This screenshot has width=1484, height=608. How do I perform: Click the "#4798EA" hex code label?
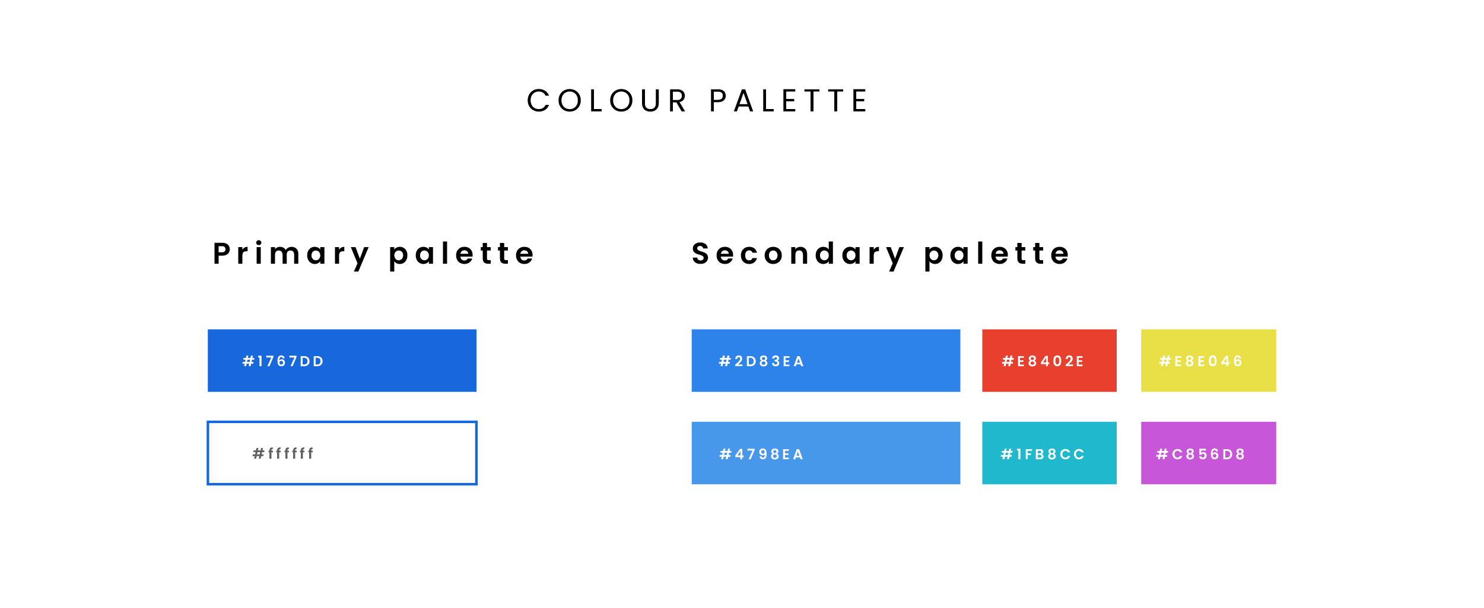[x=761, y=455]
